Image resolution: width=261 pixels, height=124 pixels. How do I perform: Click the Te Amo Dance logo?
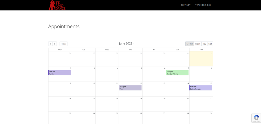57,5
